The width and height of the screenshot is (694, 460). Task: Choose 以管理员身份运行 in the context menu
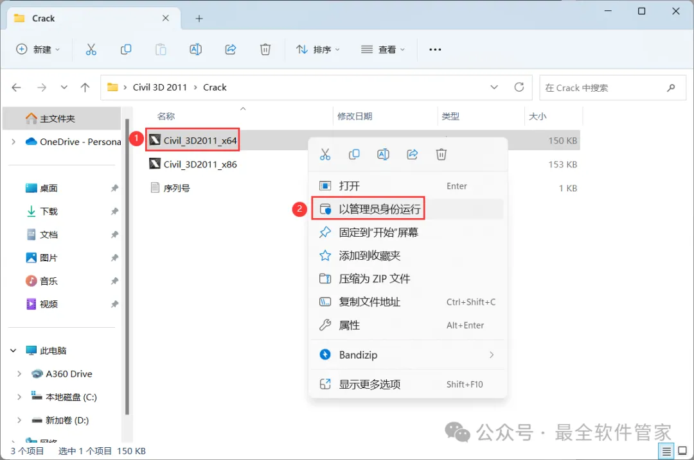[x=407, y=209]
